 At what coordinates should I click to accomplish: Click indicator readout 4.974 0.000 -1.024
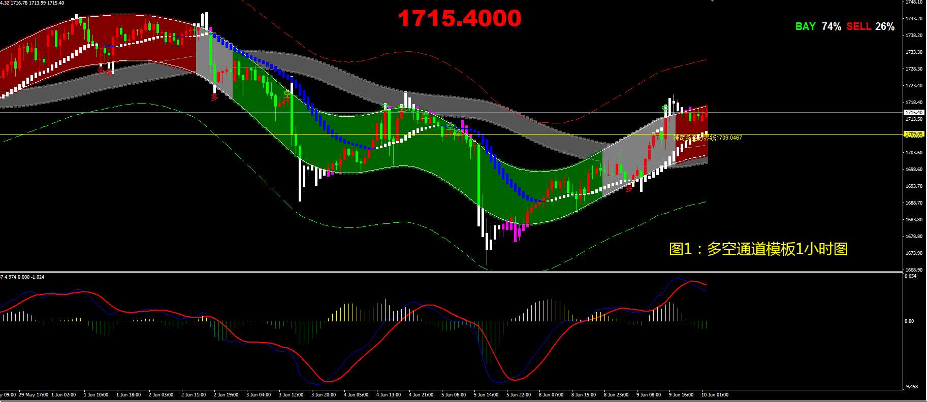pyautogui.click(x=22, y=277)
